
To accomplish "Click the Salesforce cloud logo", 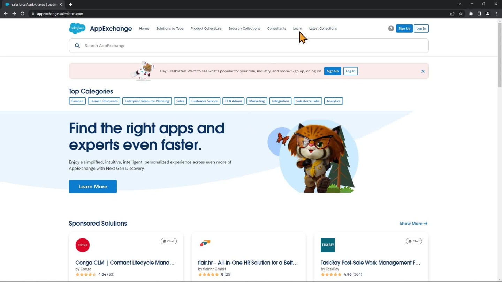I will click(77, 28).
